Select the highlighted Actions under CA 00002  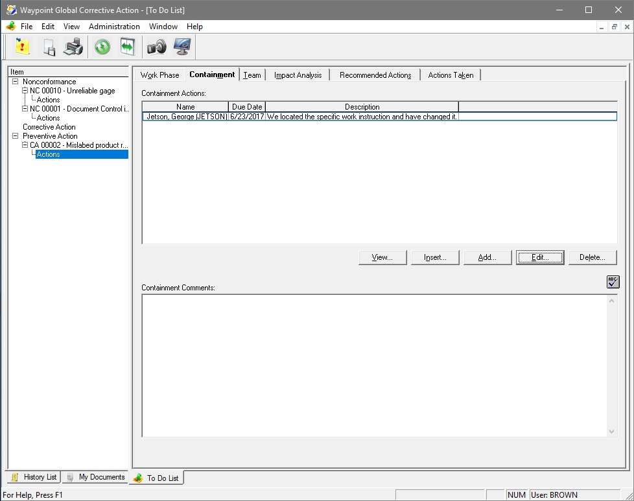click(82, 154)
